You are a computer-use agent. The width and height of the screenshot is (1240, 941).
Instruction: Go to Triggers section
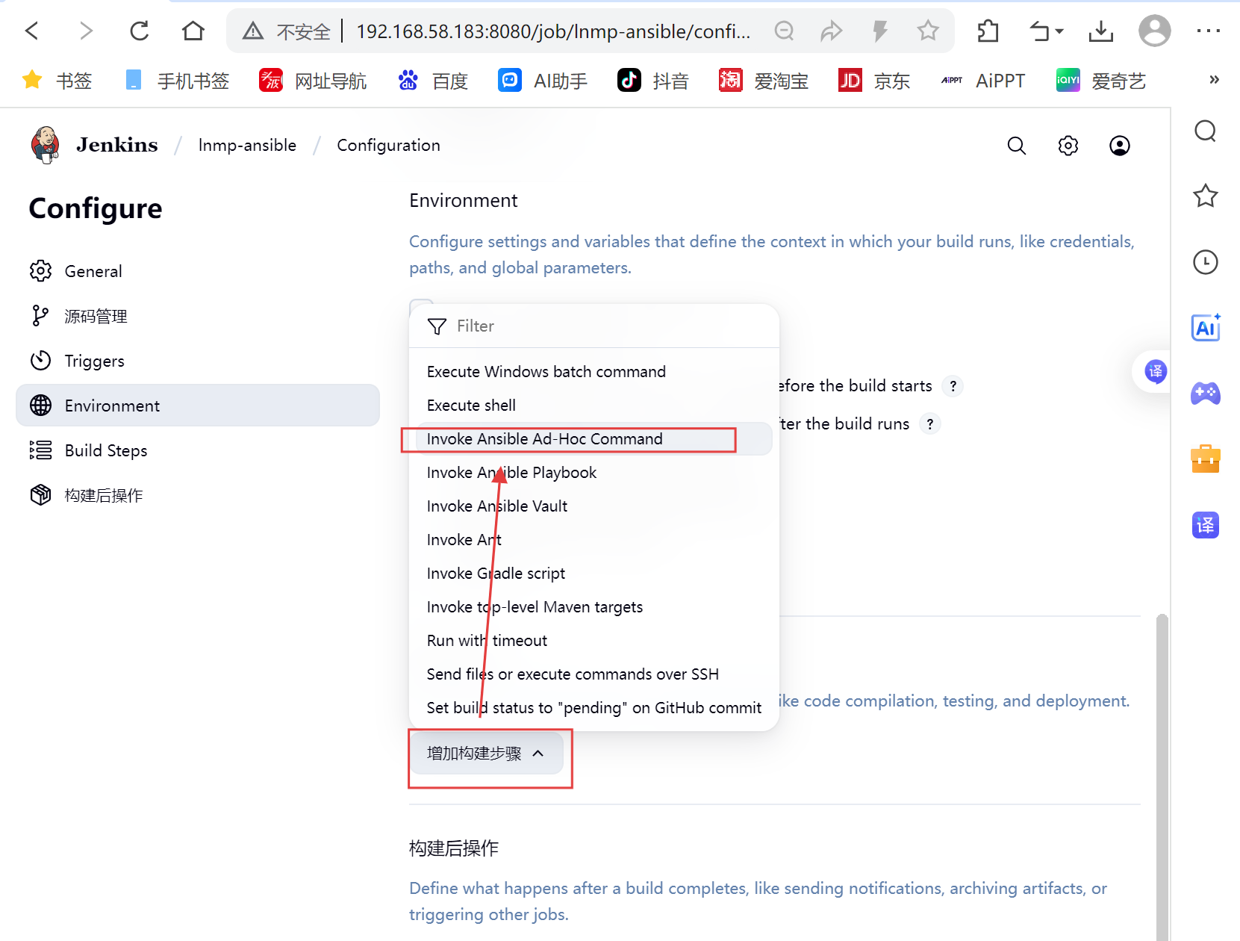[x=198, y=361]
